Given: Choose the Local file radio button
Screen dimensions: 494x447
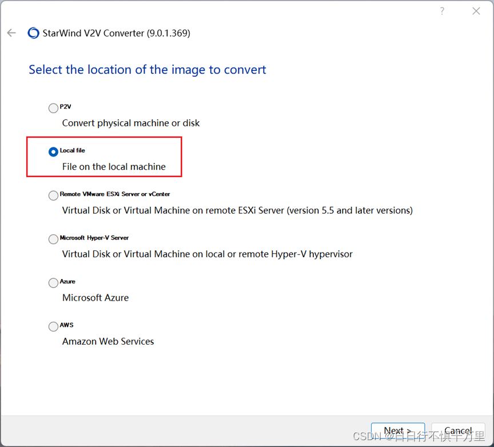Looking at the screenshot, I should [53, 151].
